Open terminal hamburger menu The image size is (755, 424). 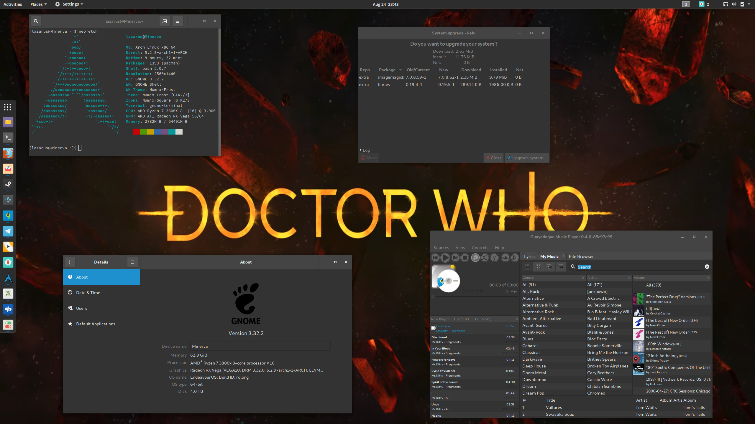(x=178, y=21)
